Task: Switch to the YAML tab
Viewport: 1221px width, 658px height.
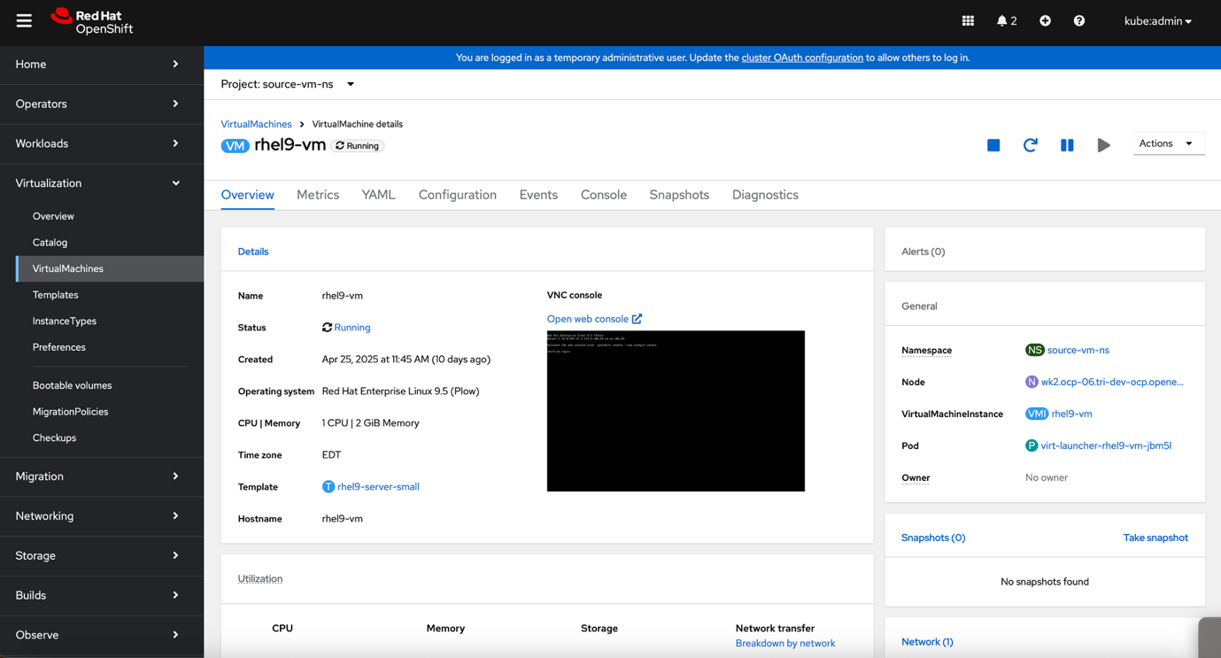Action: coord(378,195)
